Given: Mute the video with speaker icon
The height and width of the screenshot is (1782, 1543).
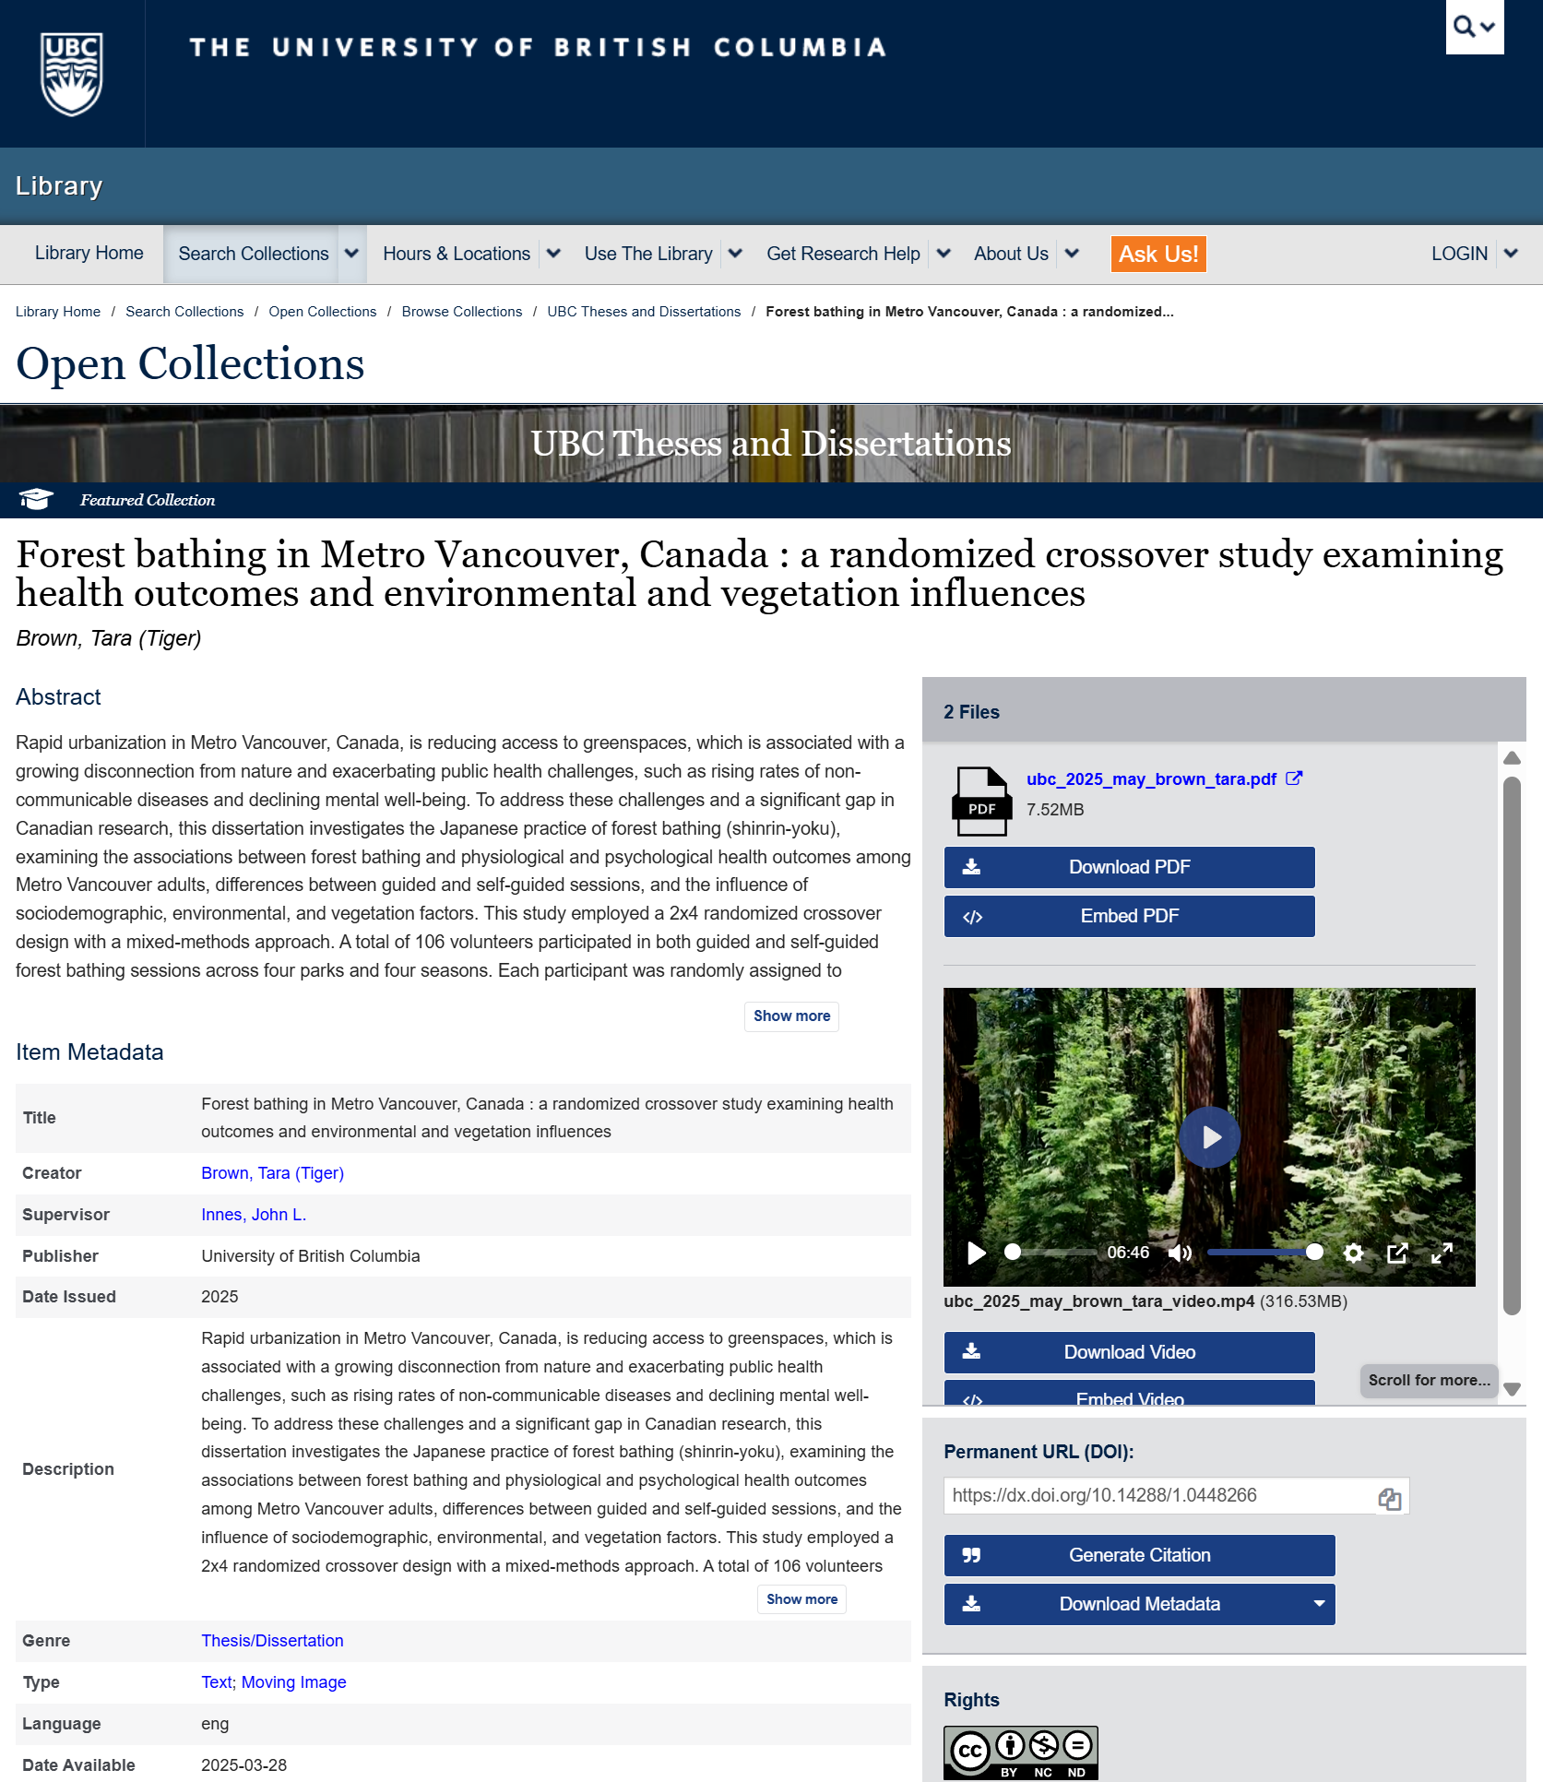Looking at the screenshot, I should [x=1180, y=1253].
